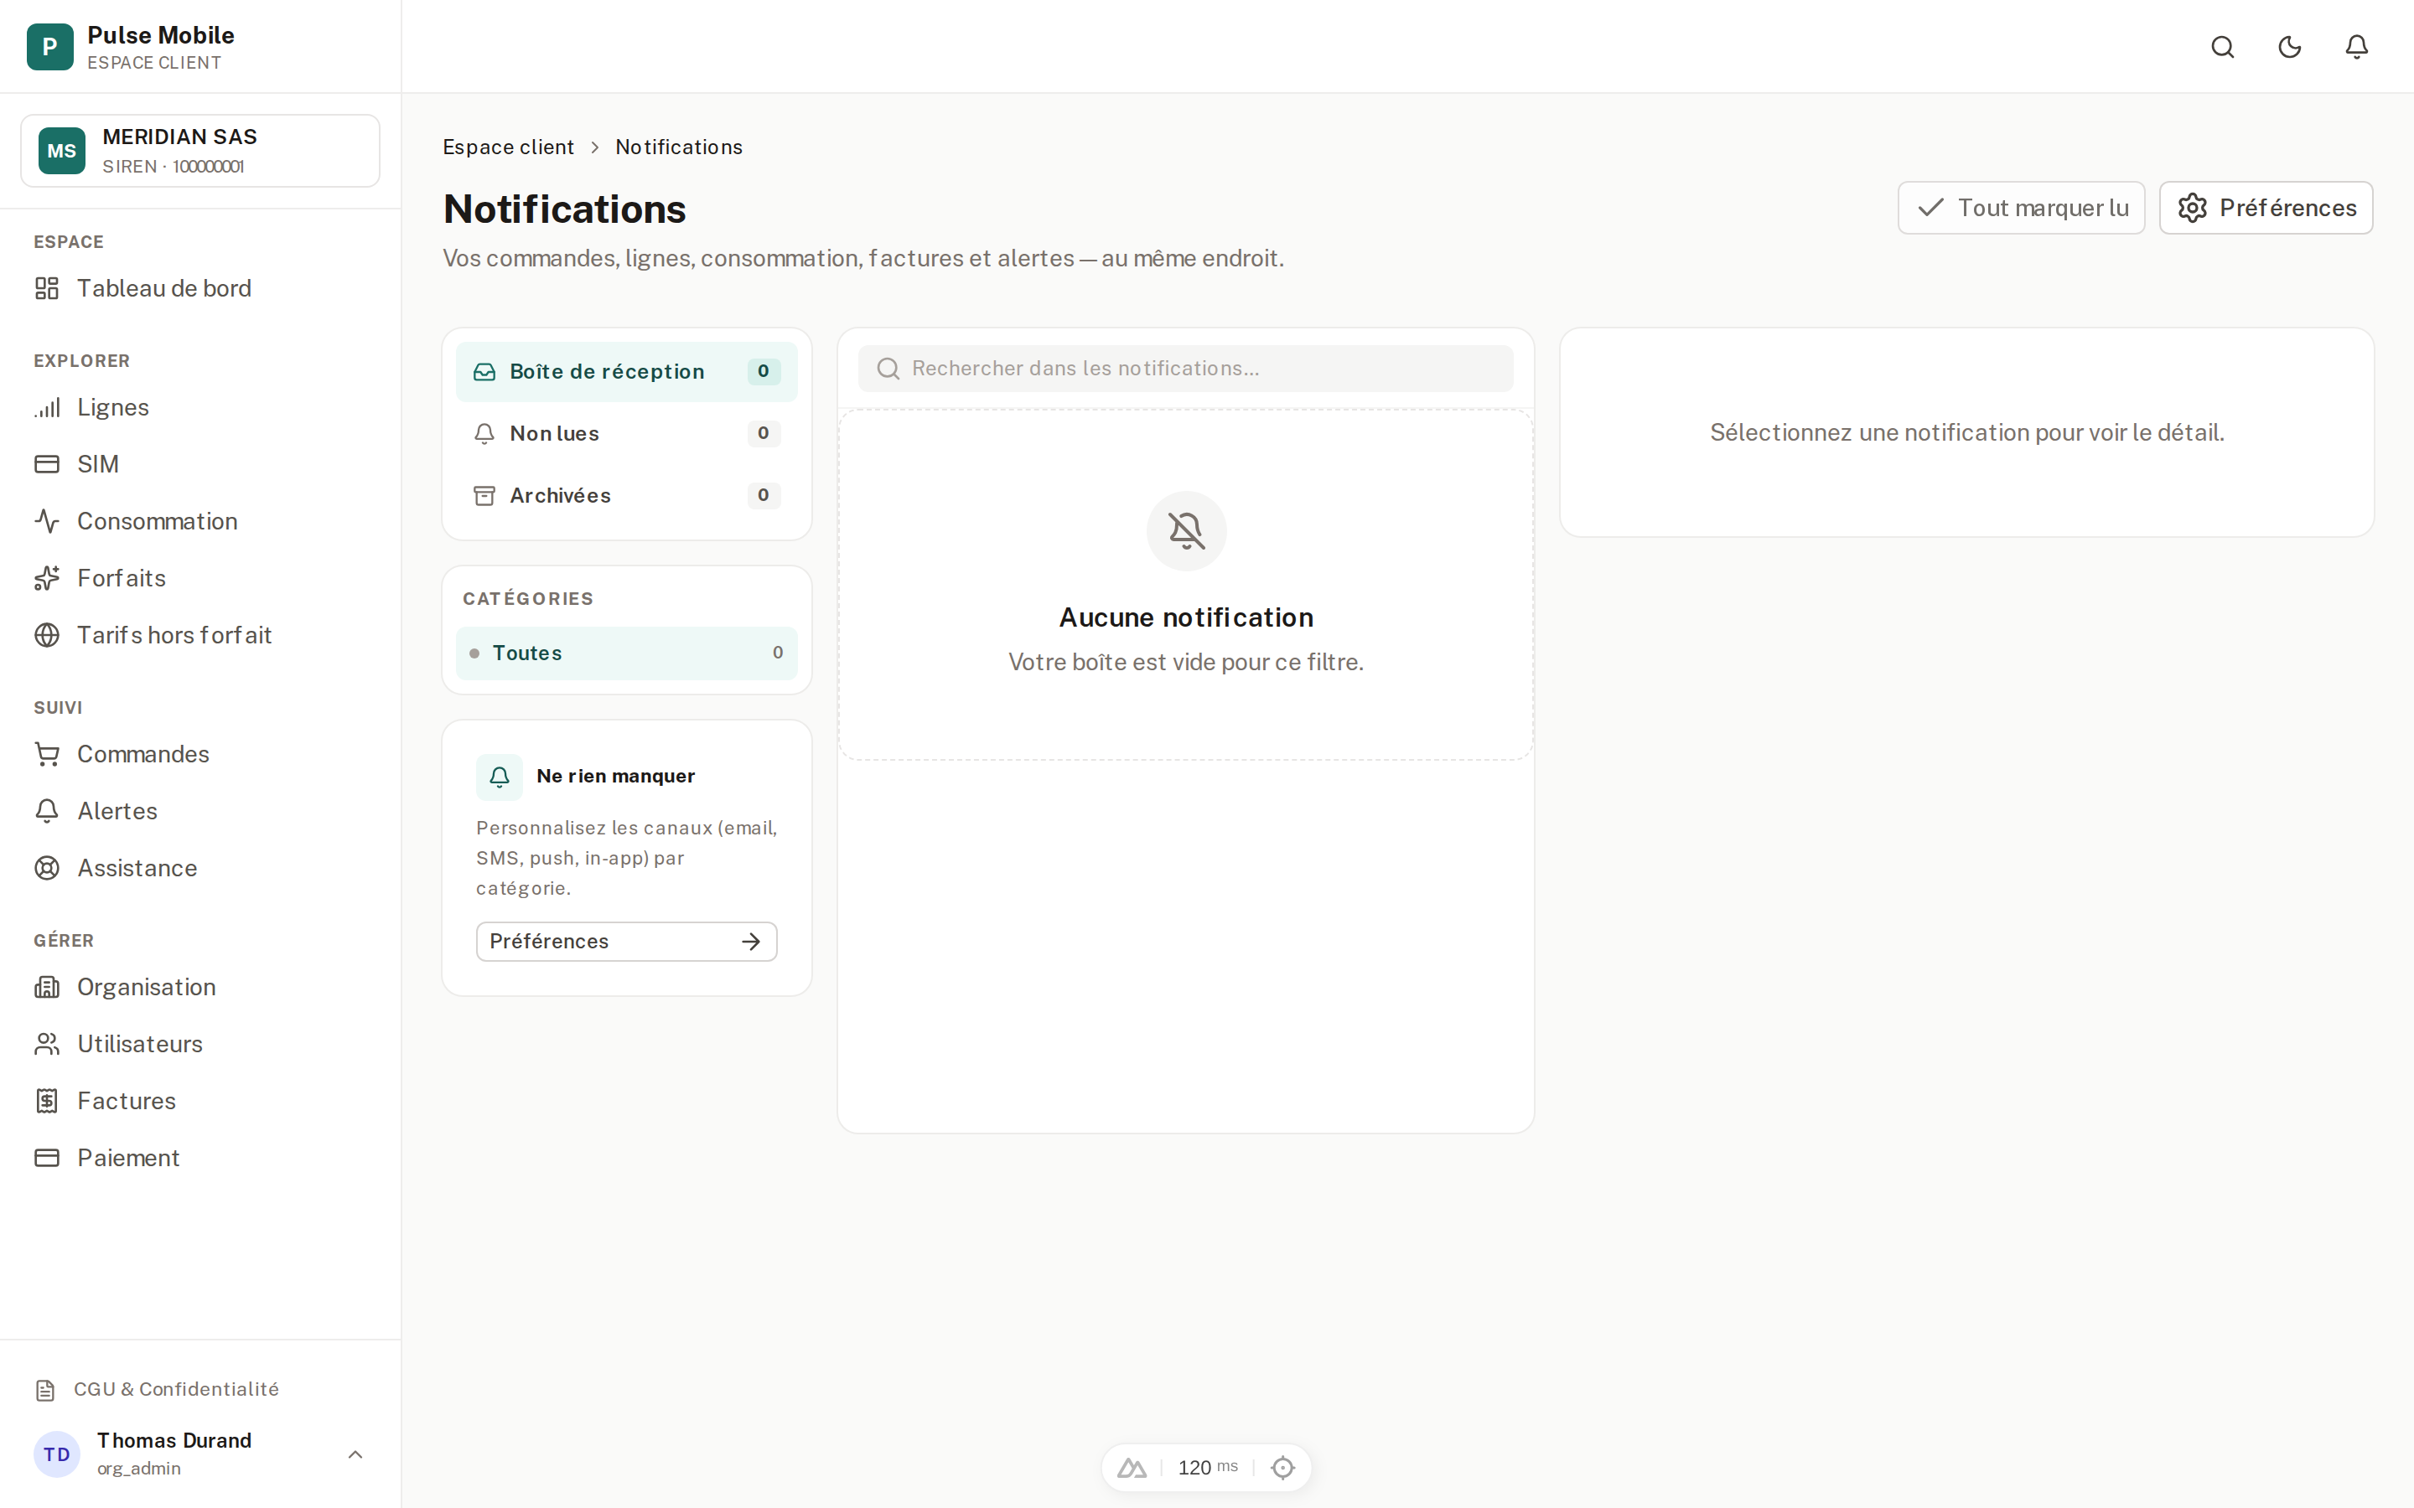Click the Pulse Mobile logo
This screenshot has height=1508, width=2414.
pyautogui.click(x=50, y=47)
